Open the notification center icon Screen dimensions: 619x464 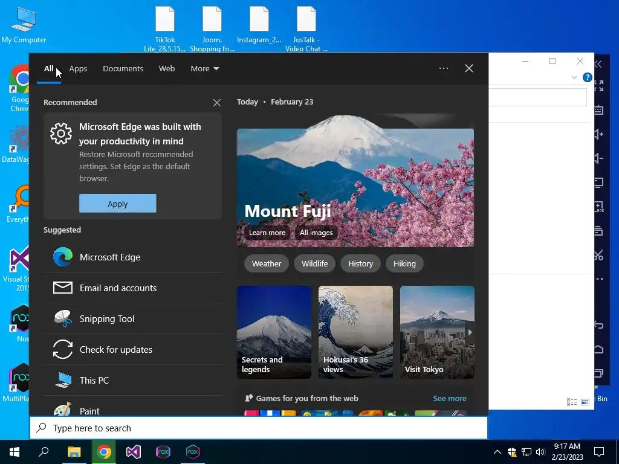[x=599, y=452]
